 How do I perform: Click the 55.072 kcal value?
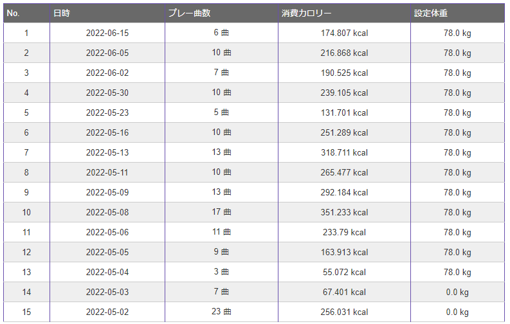click(345, 272)
